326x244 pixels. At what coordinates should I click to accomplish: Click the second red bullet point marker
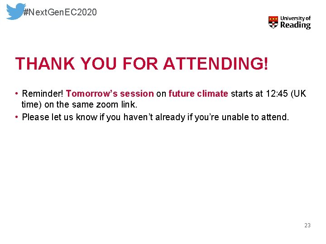tap(17, 117)
